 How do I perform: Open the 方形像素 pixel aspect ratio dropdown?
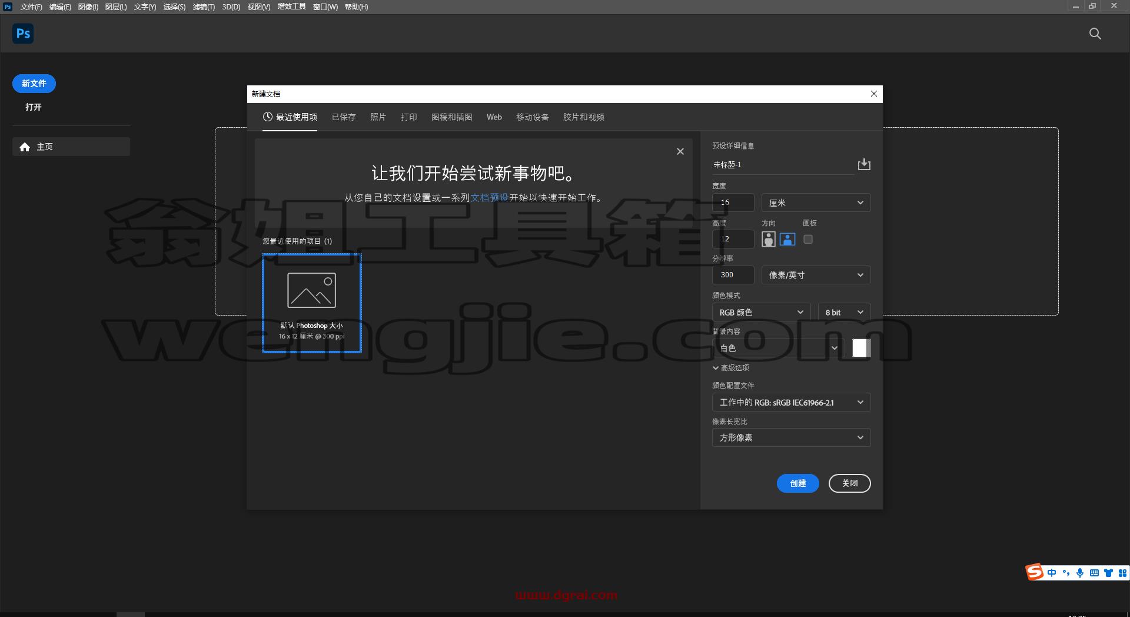click(x=791, y=437)
